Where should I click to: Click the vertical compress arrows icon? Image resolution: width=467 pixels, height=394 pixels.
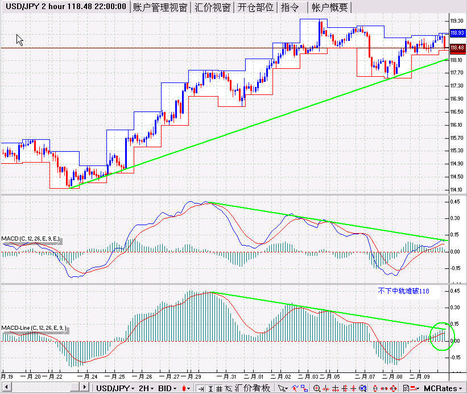tap(353, 388)
